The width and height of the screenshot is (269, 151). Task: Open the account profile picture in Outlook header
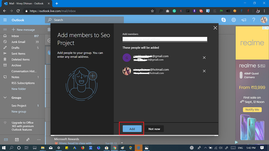point(264,20)
